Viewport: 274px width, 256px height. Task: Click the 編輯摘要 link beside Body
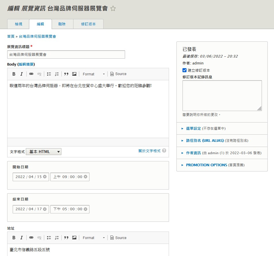[26, 64]
